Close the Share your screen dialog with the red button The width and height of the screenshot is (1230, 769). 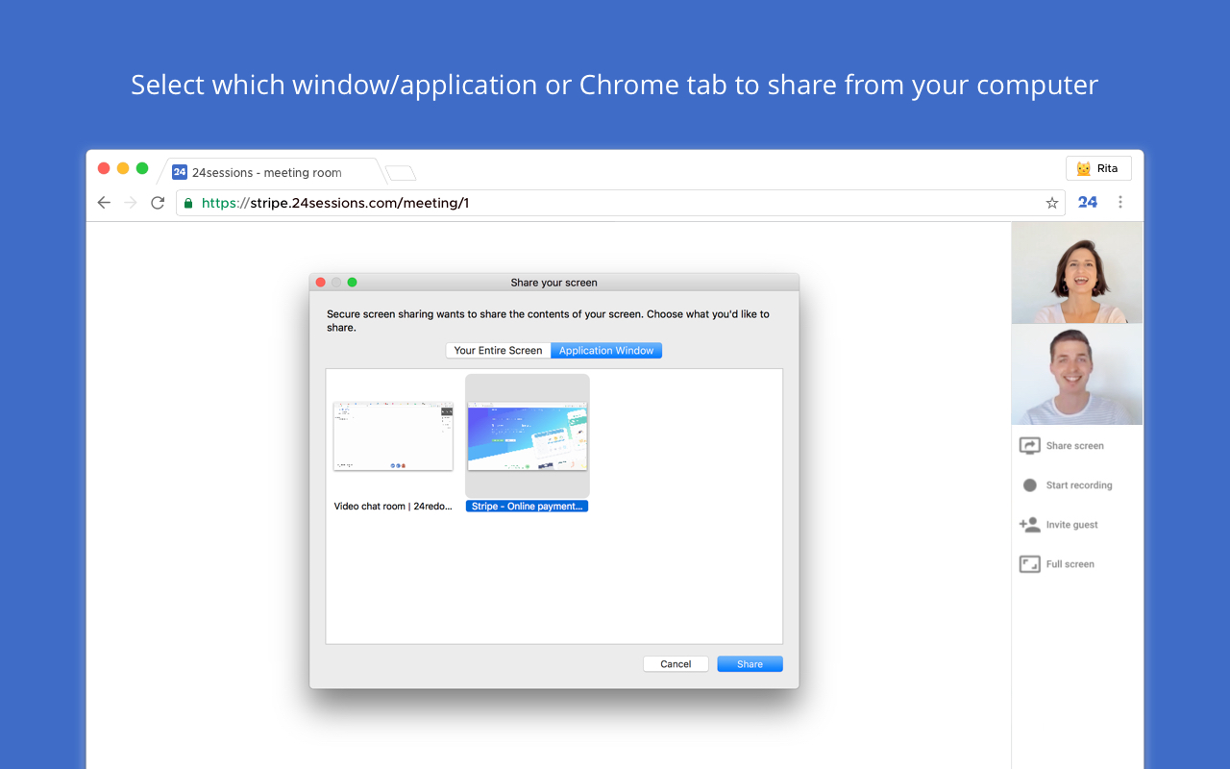(321, 283)
